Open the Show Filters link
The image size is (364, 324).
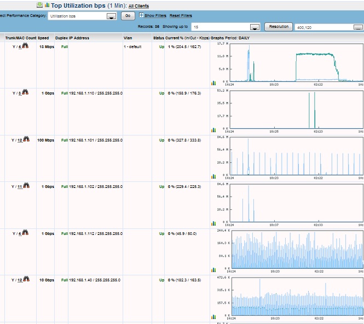[x=155, y=15]
